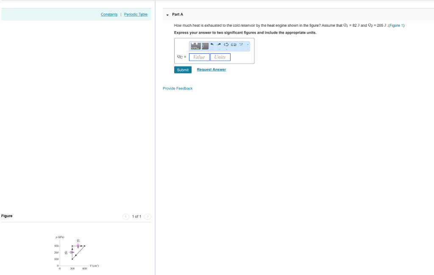Open the Figure 1 link in problem text
The height and width of the screenshot is (275, 434).
point(396,25)
